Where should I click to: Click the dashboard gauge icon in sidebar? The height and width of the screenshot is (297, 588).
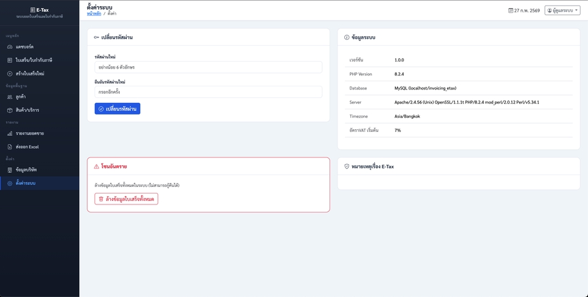coord(10,47)
